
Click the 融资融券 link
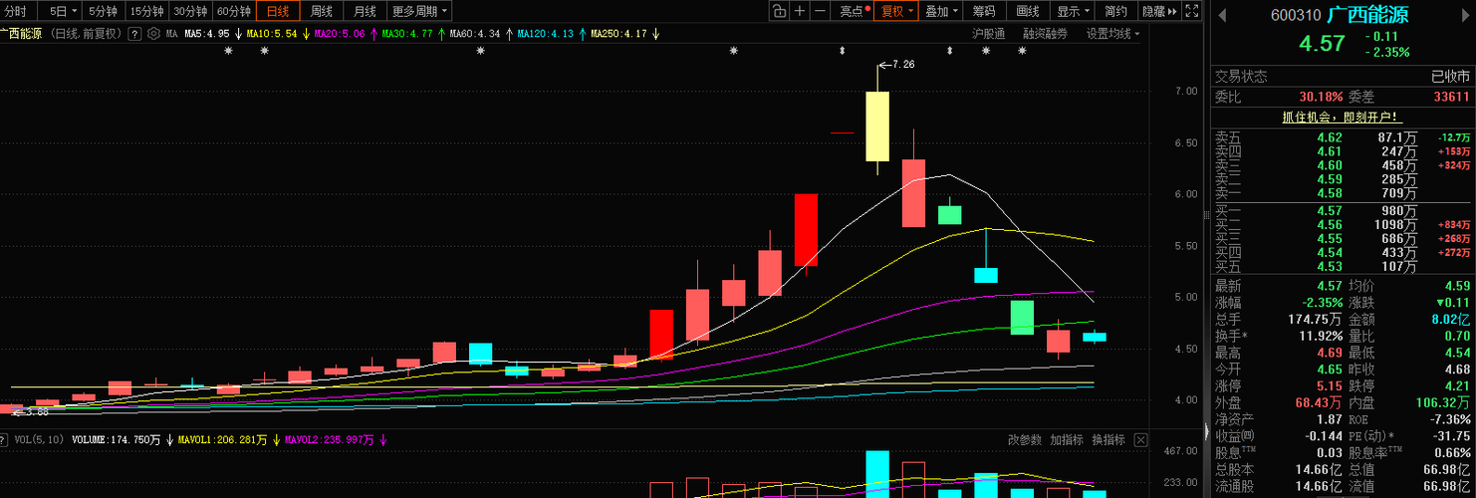1045,33
